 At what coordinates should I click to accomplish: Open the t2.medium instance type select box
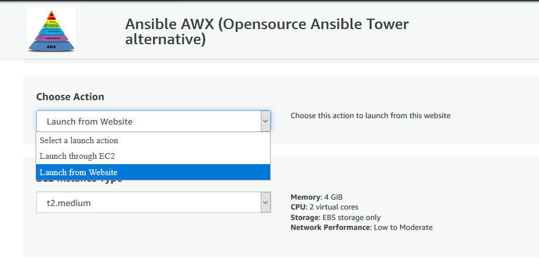tap(147, 203)
